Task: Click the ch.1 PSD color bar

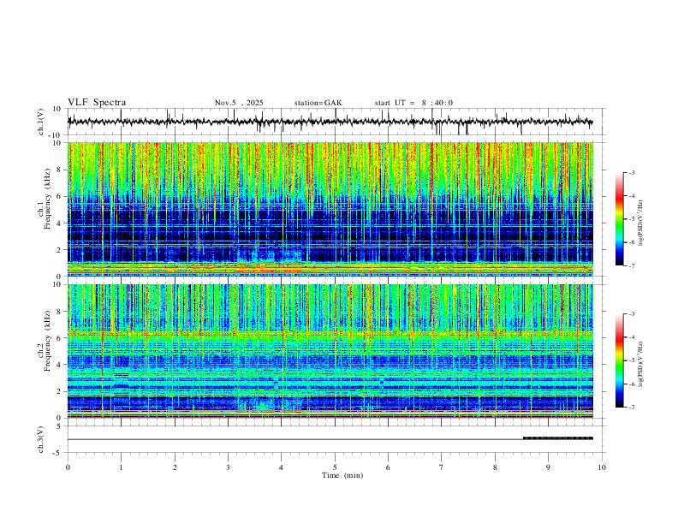Action: click(620, 219)
